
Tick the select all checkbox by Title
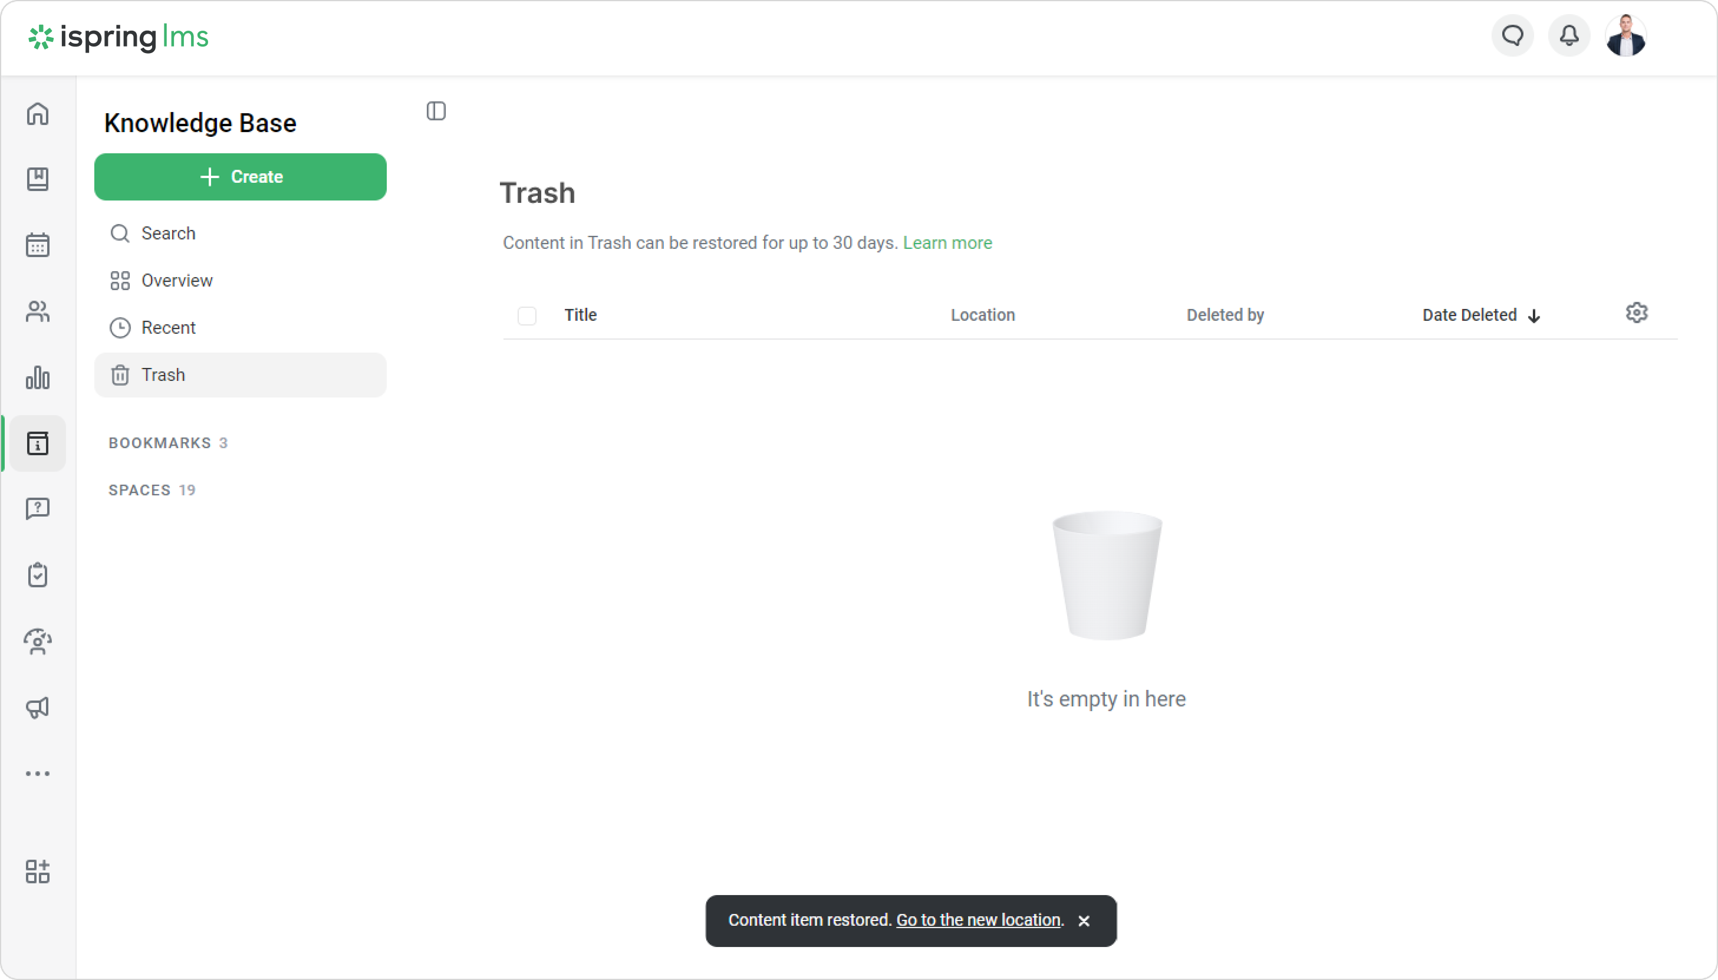tap(527, 315)
